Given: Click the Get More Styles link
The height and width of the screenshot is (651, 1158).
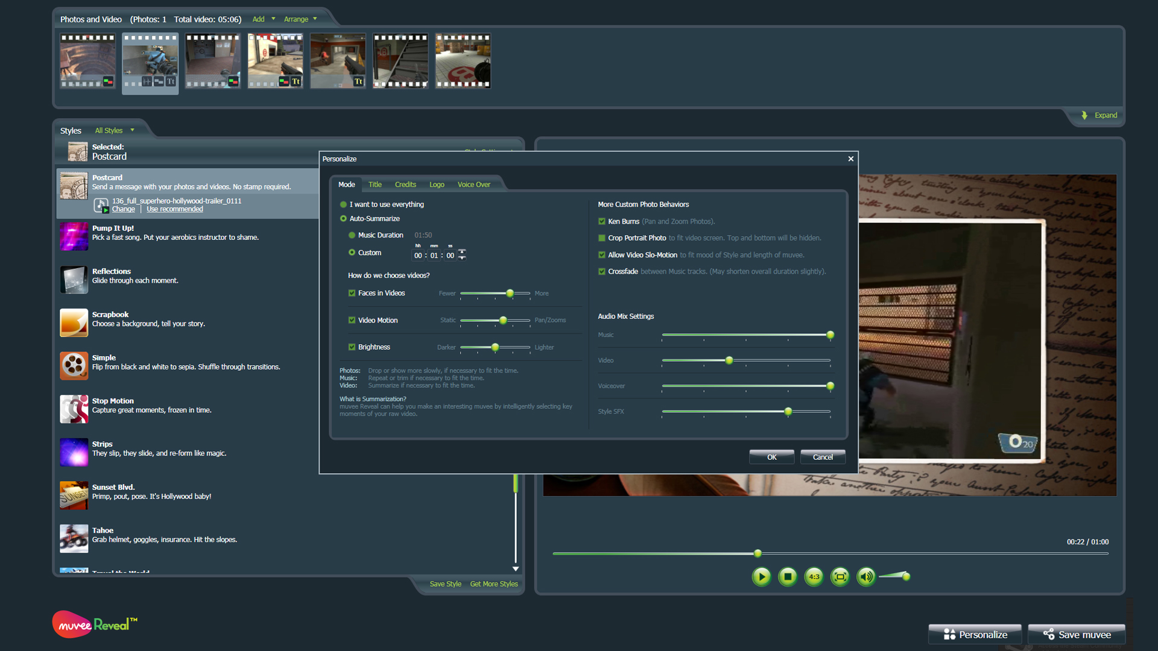Looking at the screenshot, I should pyautogui.click(x=493, y=583).
